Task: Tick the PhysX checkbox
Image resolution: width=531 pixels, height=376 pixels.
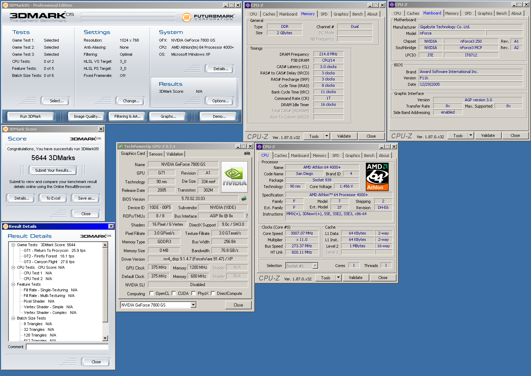Action: pos(193,293)
